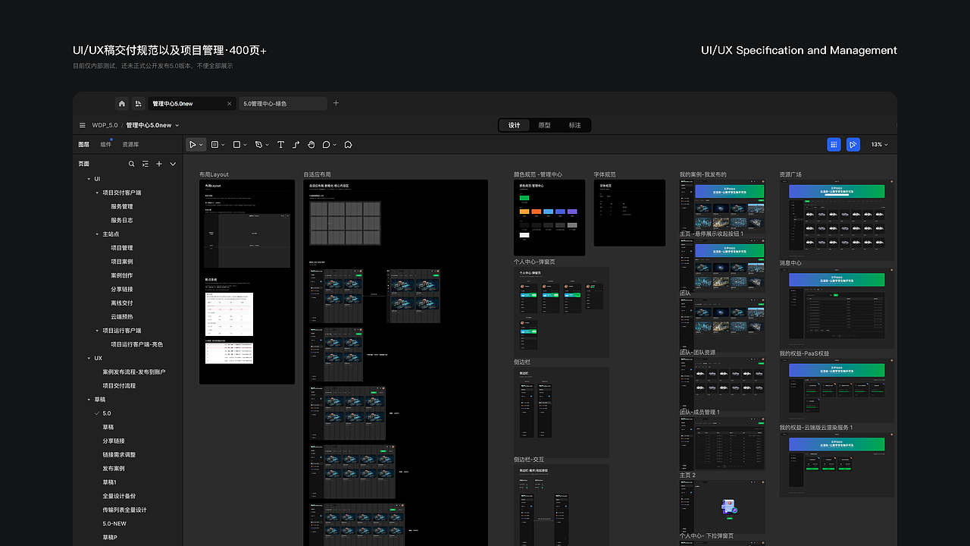Open the 案例创作 page
The width and height of the screenshot is (970, 546).
tap(122, 275)
